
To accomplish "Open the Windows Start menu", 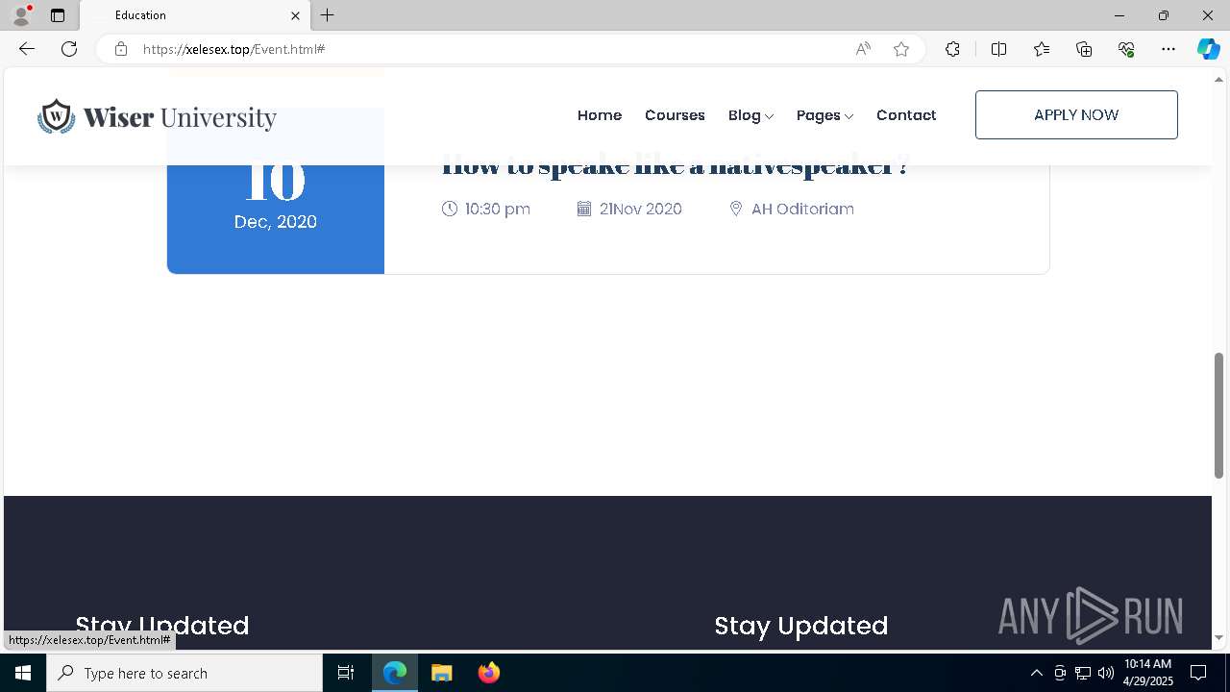I will coord(23,673).
